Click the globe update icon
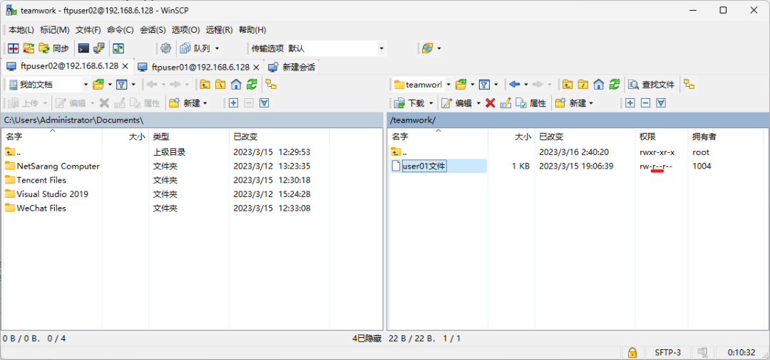This screenshot has width=770, height=360. (x=427, y=48)
